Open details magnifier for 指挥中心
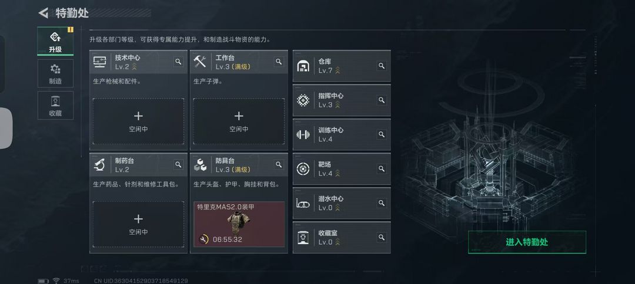Image resolution: width=635 pixels, height=284 pixels. (x=382, y=100)
